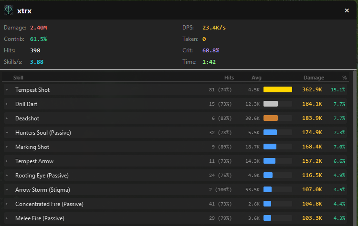Viewport: 358px width, 226px height.
Task: Sort by the Skill column header
Action: 18,78
